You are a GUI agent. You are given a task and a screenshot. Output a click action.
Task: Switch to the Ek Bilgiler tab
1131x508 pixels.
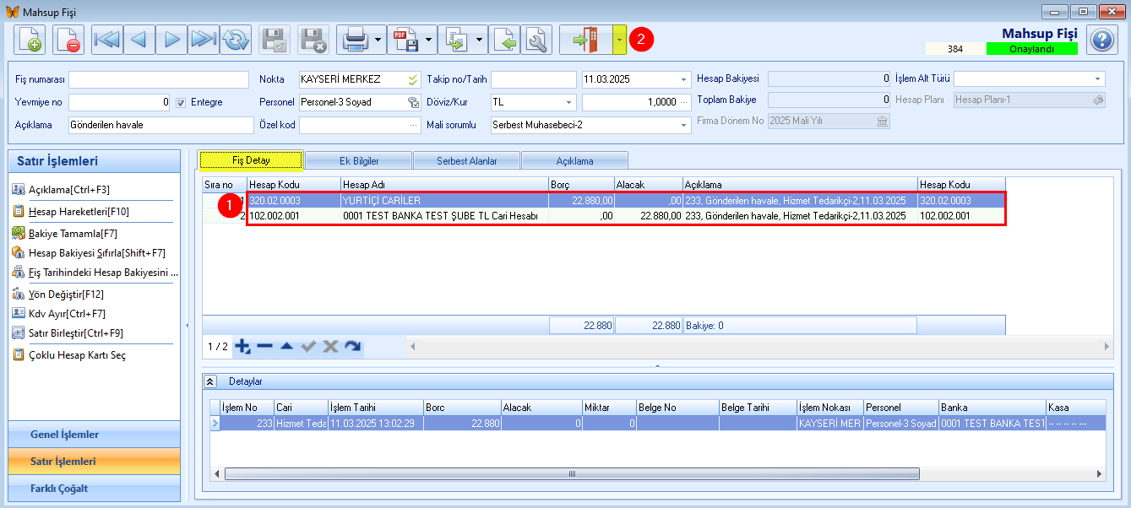(358, 160)
